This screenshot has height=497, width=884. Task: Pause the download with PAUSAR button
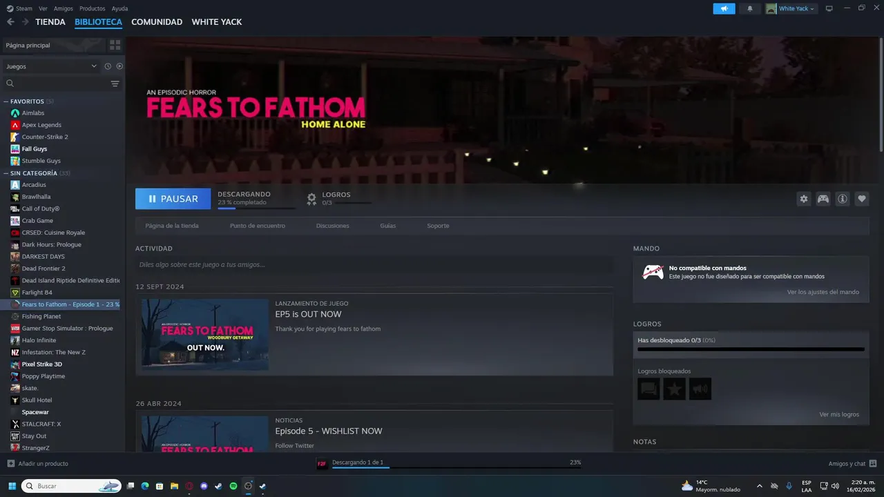[172, 199]
